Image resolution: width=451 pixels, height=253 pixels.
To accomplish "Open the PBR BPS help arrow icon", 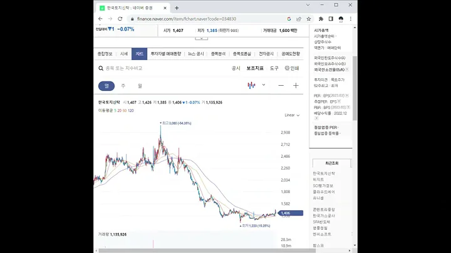I will [348, 107].
